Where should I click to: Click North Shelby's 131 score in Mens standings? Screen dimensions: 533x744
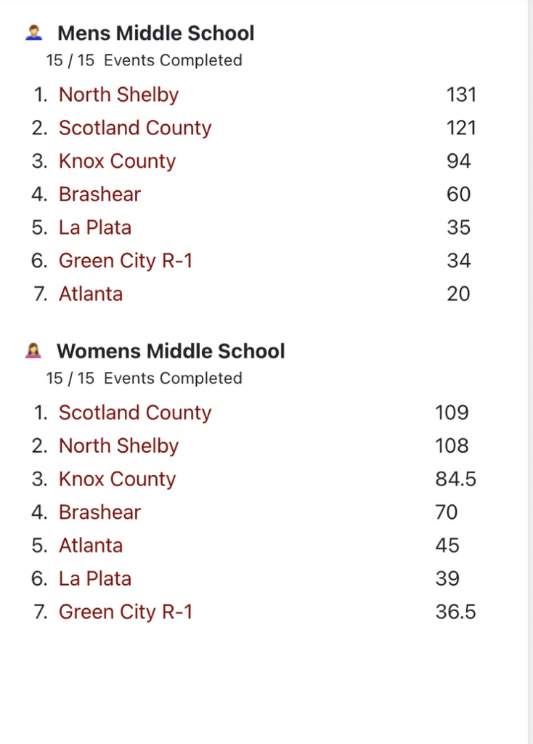click(x=461, y=94)
